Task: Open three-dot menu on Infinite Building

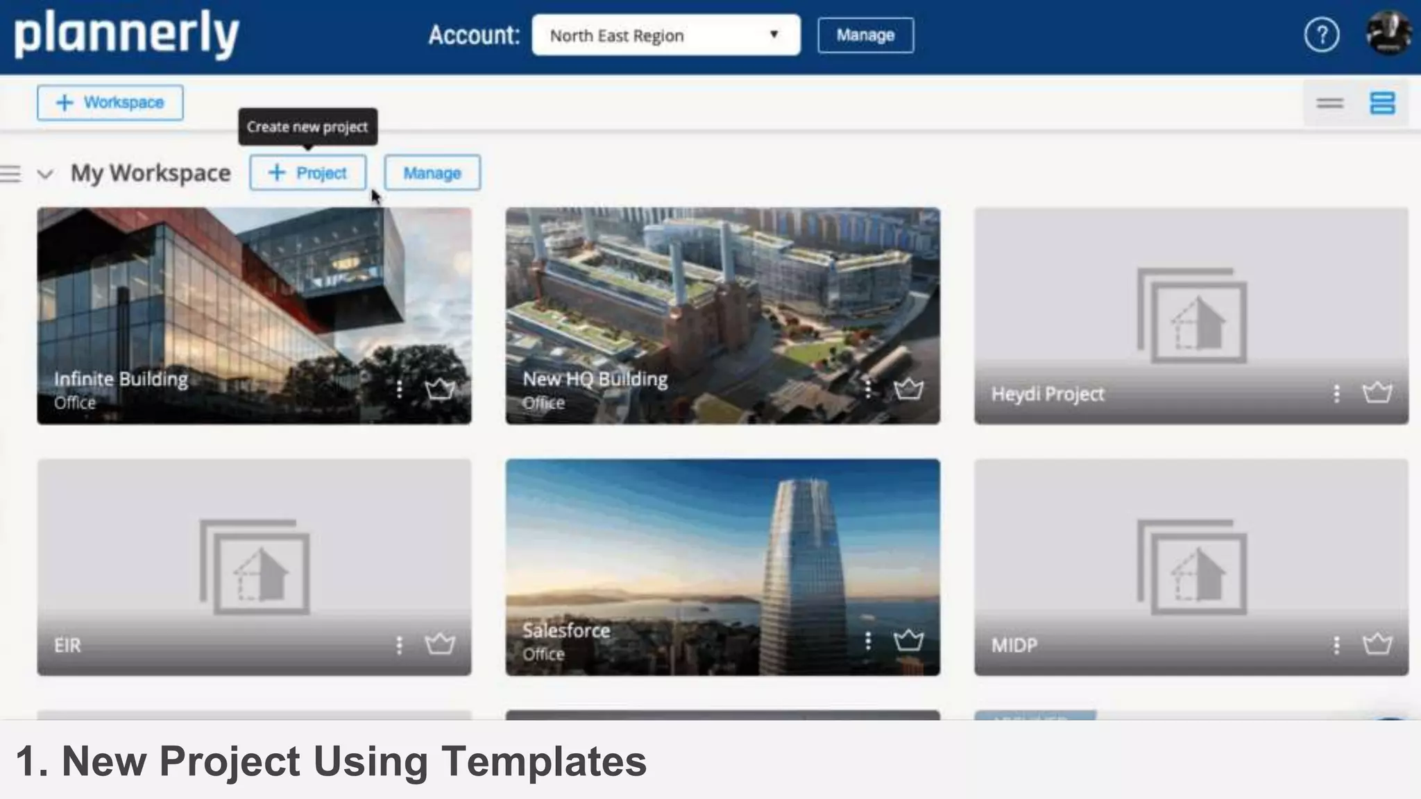Action: point(399,390)
